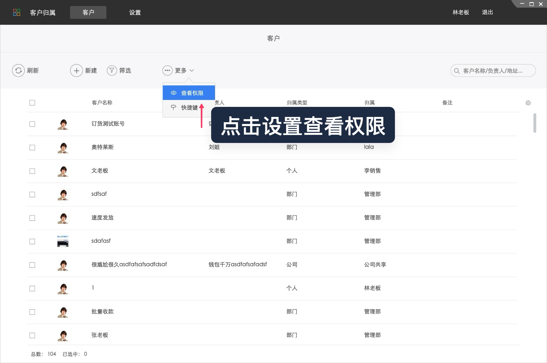Select 查看权限 from the menu
547x363 pixels.
click(192, 93)
